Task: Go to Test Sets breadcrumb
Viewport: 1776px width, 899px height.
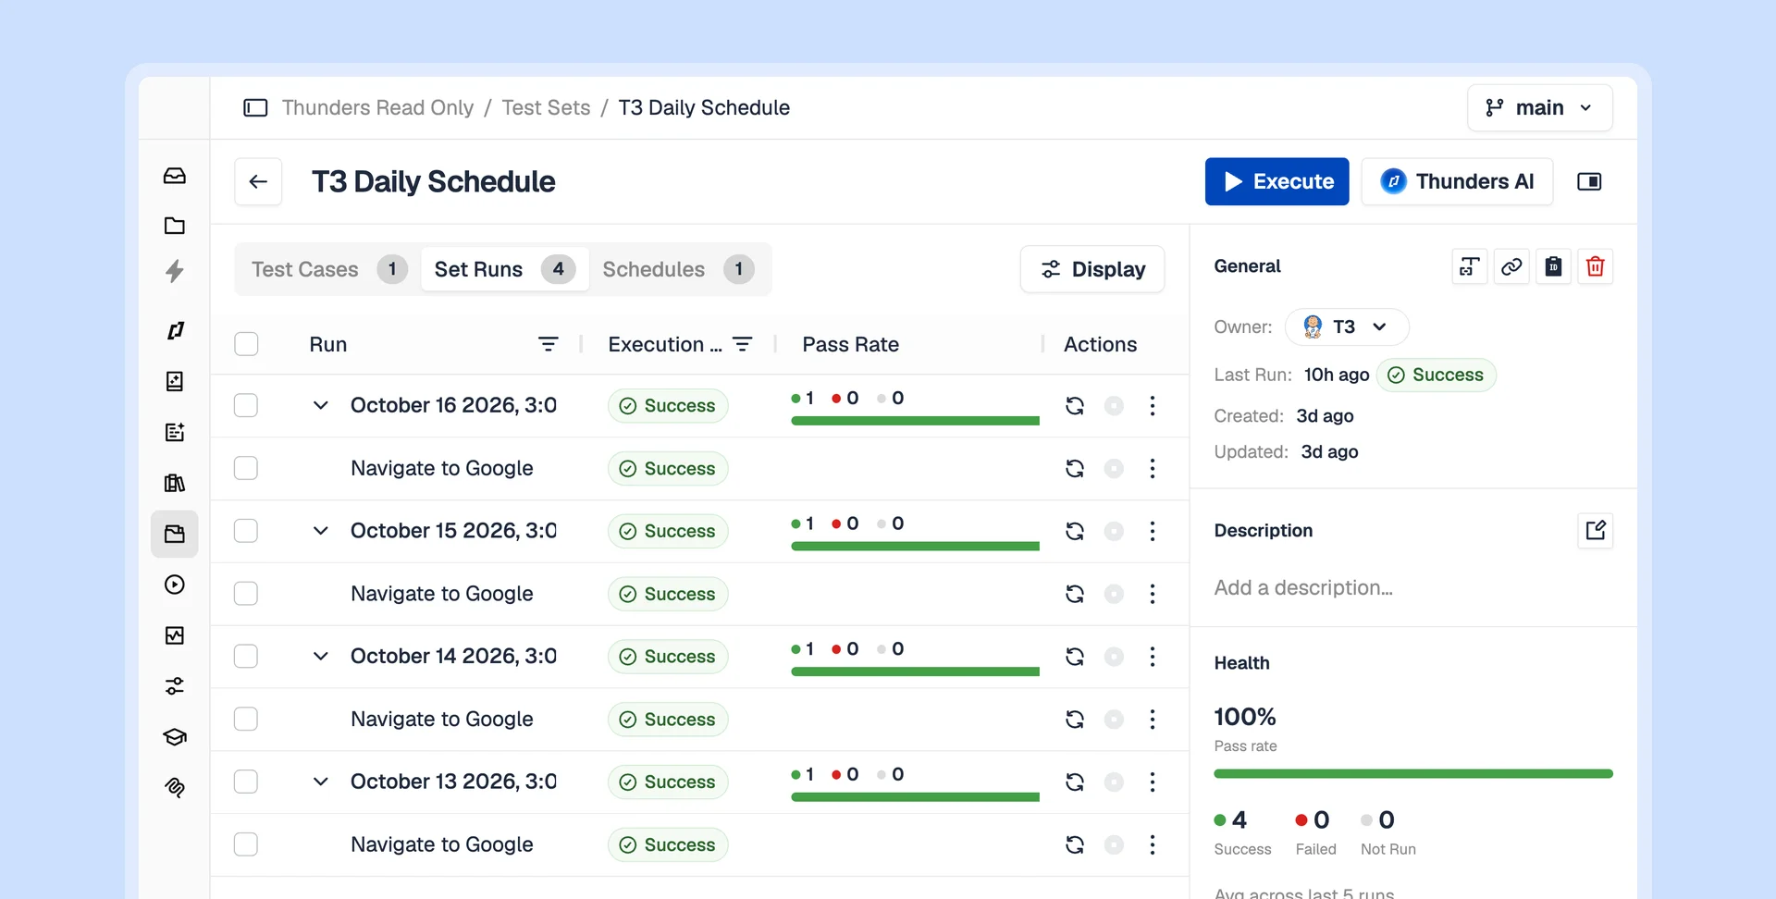Action: point(546,107)
